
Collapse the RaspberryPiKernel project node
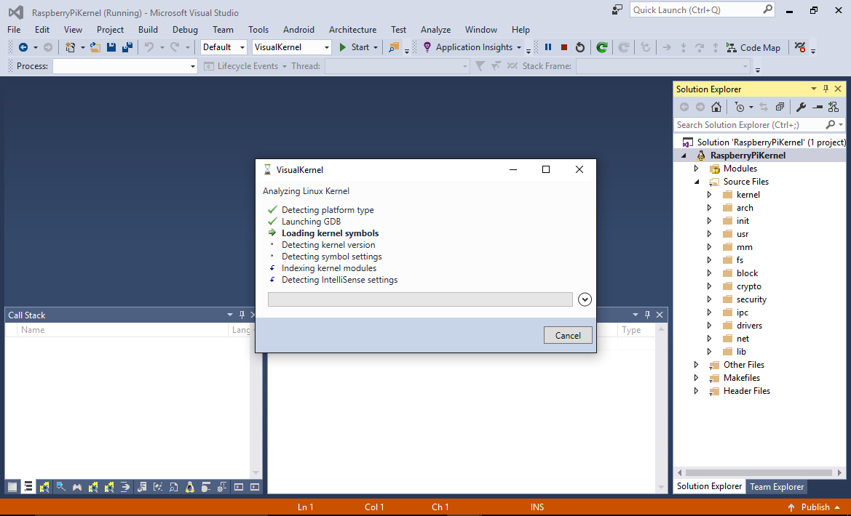(x=684, y=156)
